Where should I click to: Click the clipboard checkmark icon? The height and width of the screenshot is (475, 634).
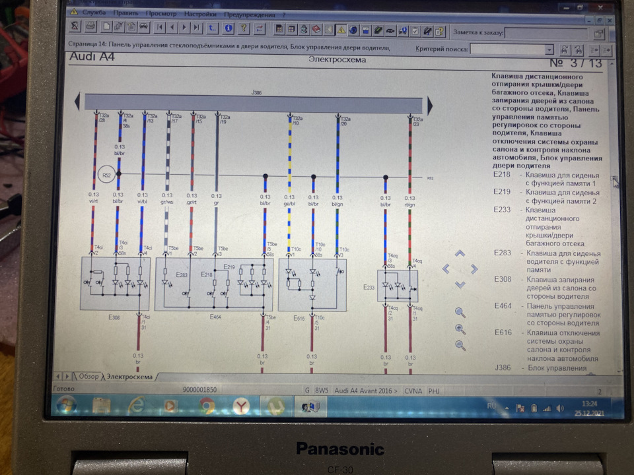tap(415, 31)
